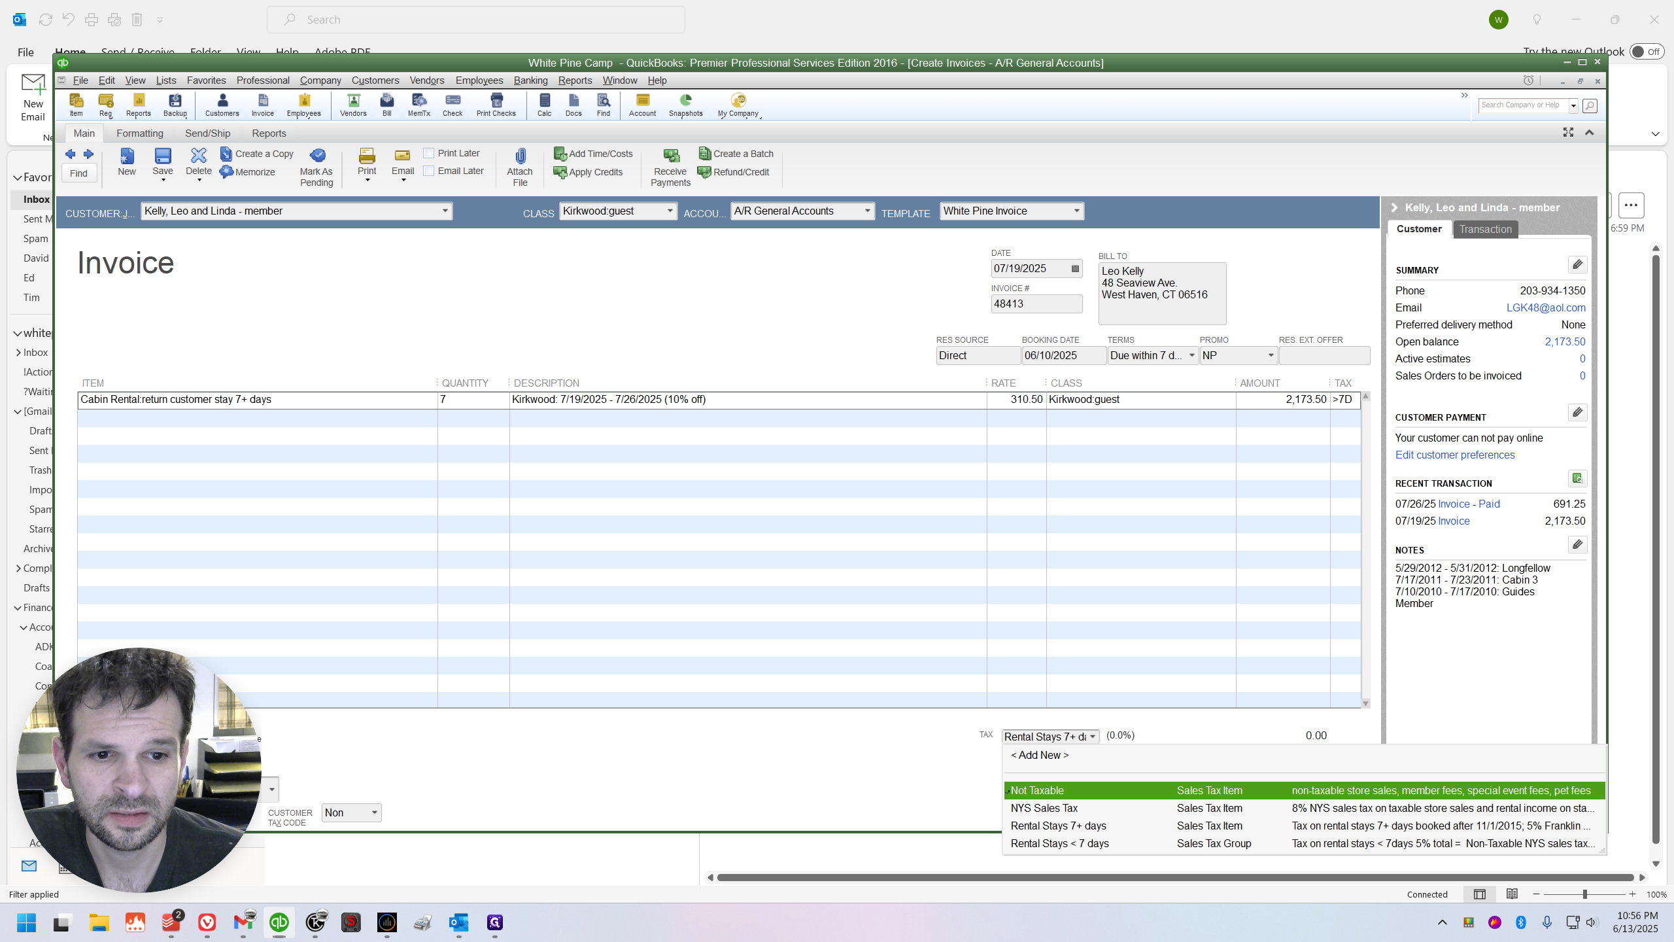Click the Invoice # field
The width and height of the screenshot is (1674, 942).
coord(1036,304)
